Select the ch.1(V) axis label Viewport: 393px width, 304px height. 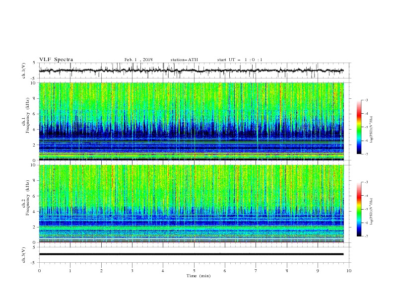[x=24, y=71]
